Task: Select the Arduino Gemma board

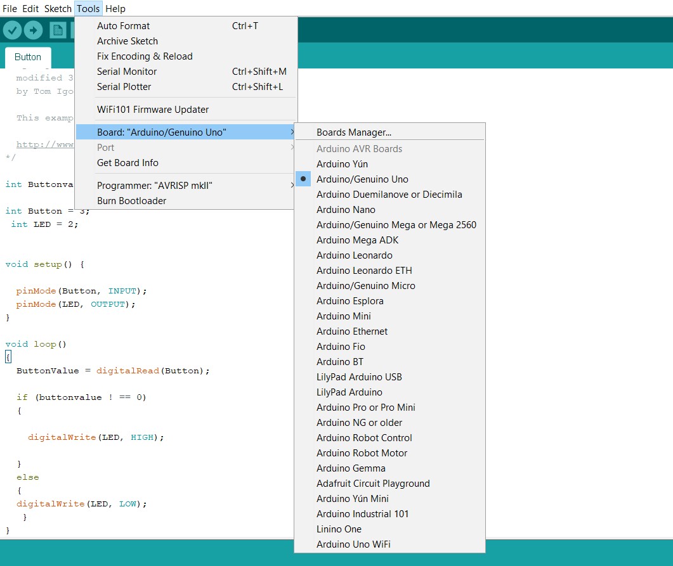Action: click(x=389, y=468)
